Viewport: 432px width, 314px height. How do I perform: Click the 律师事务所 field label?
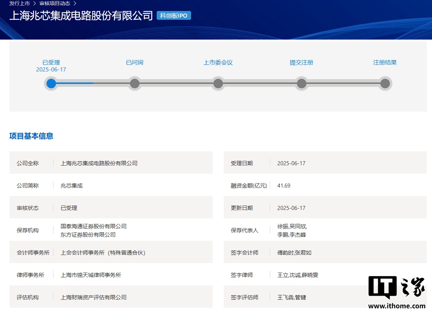(30, 275)
